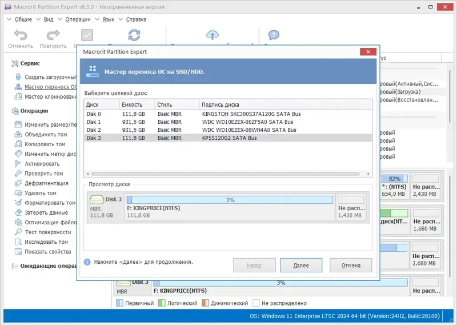Click the Логический legend color swatch
Image resolution: width=457 pixels, height=326 pixels.
tap(162, 303)
